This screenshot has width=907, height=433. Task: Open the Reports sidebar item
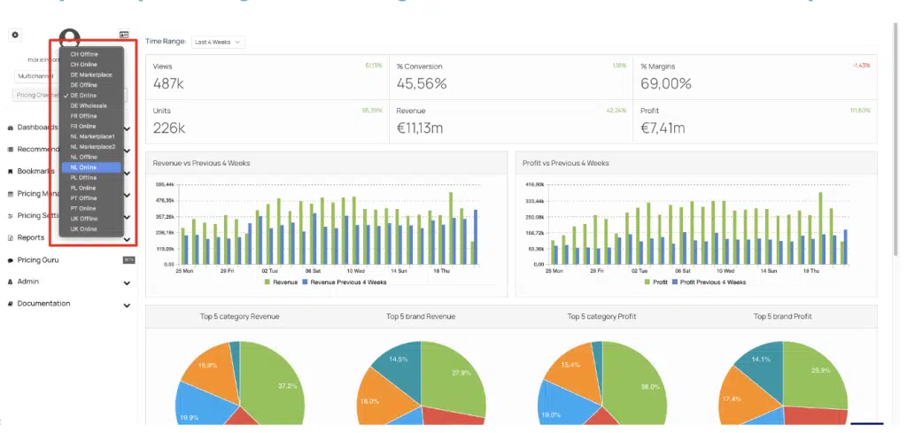tap(31, 237)
